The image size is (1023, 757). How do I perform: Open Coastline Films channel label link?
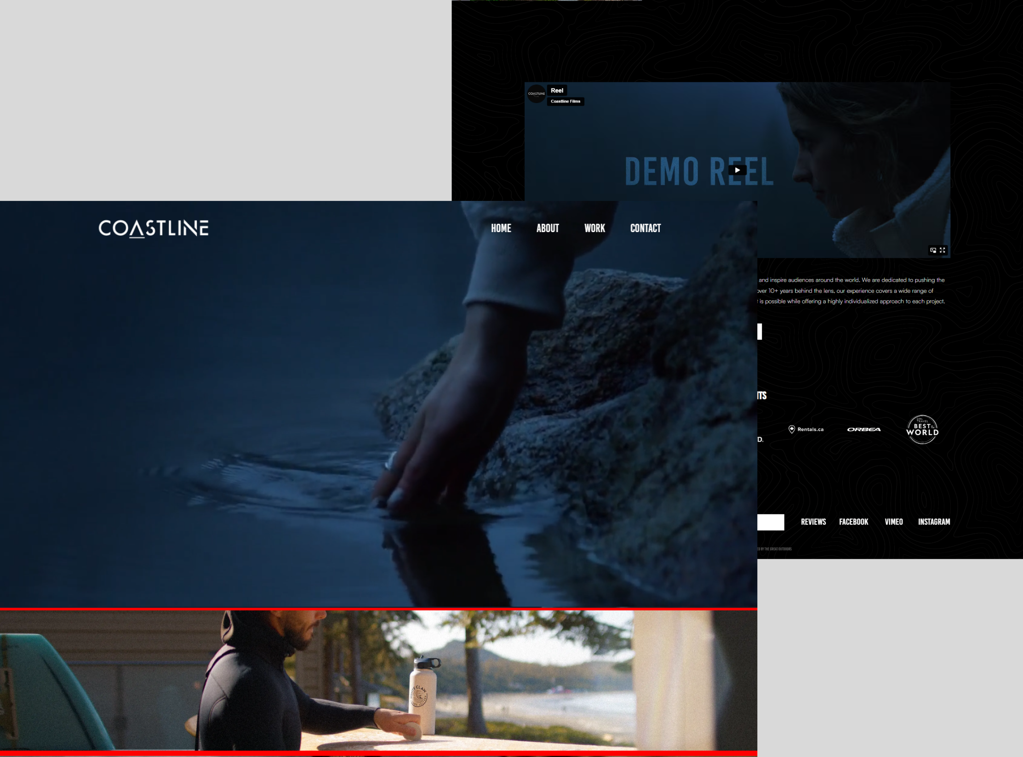coord(565,101)
